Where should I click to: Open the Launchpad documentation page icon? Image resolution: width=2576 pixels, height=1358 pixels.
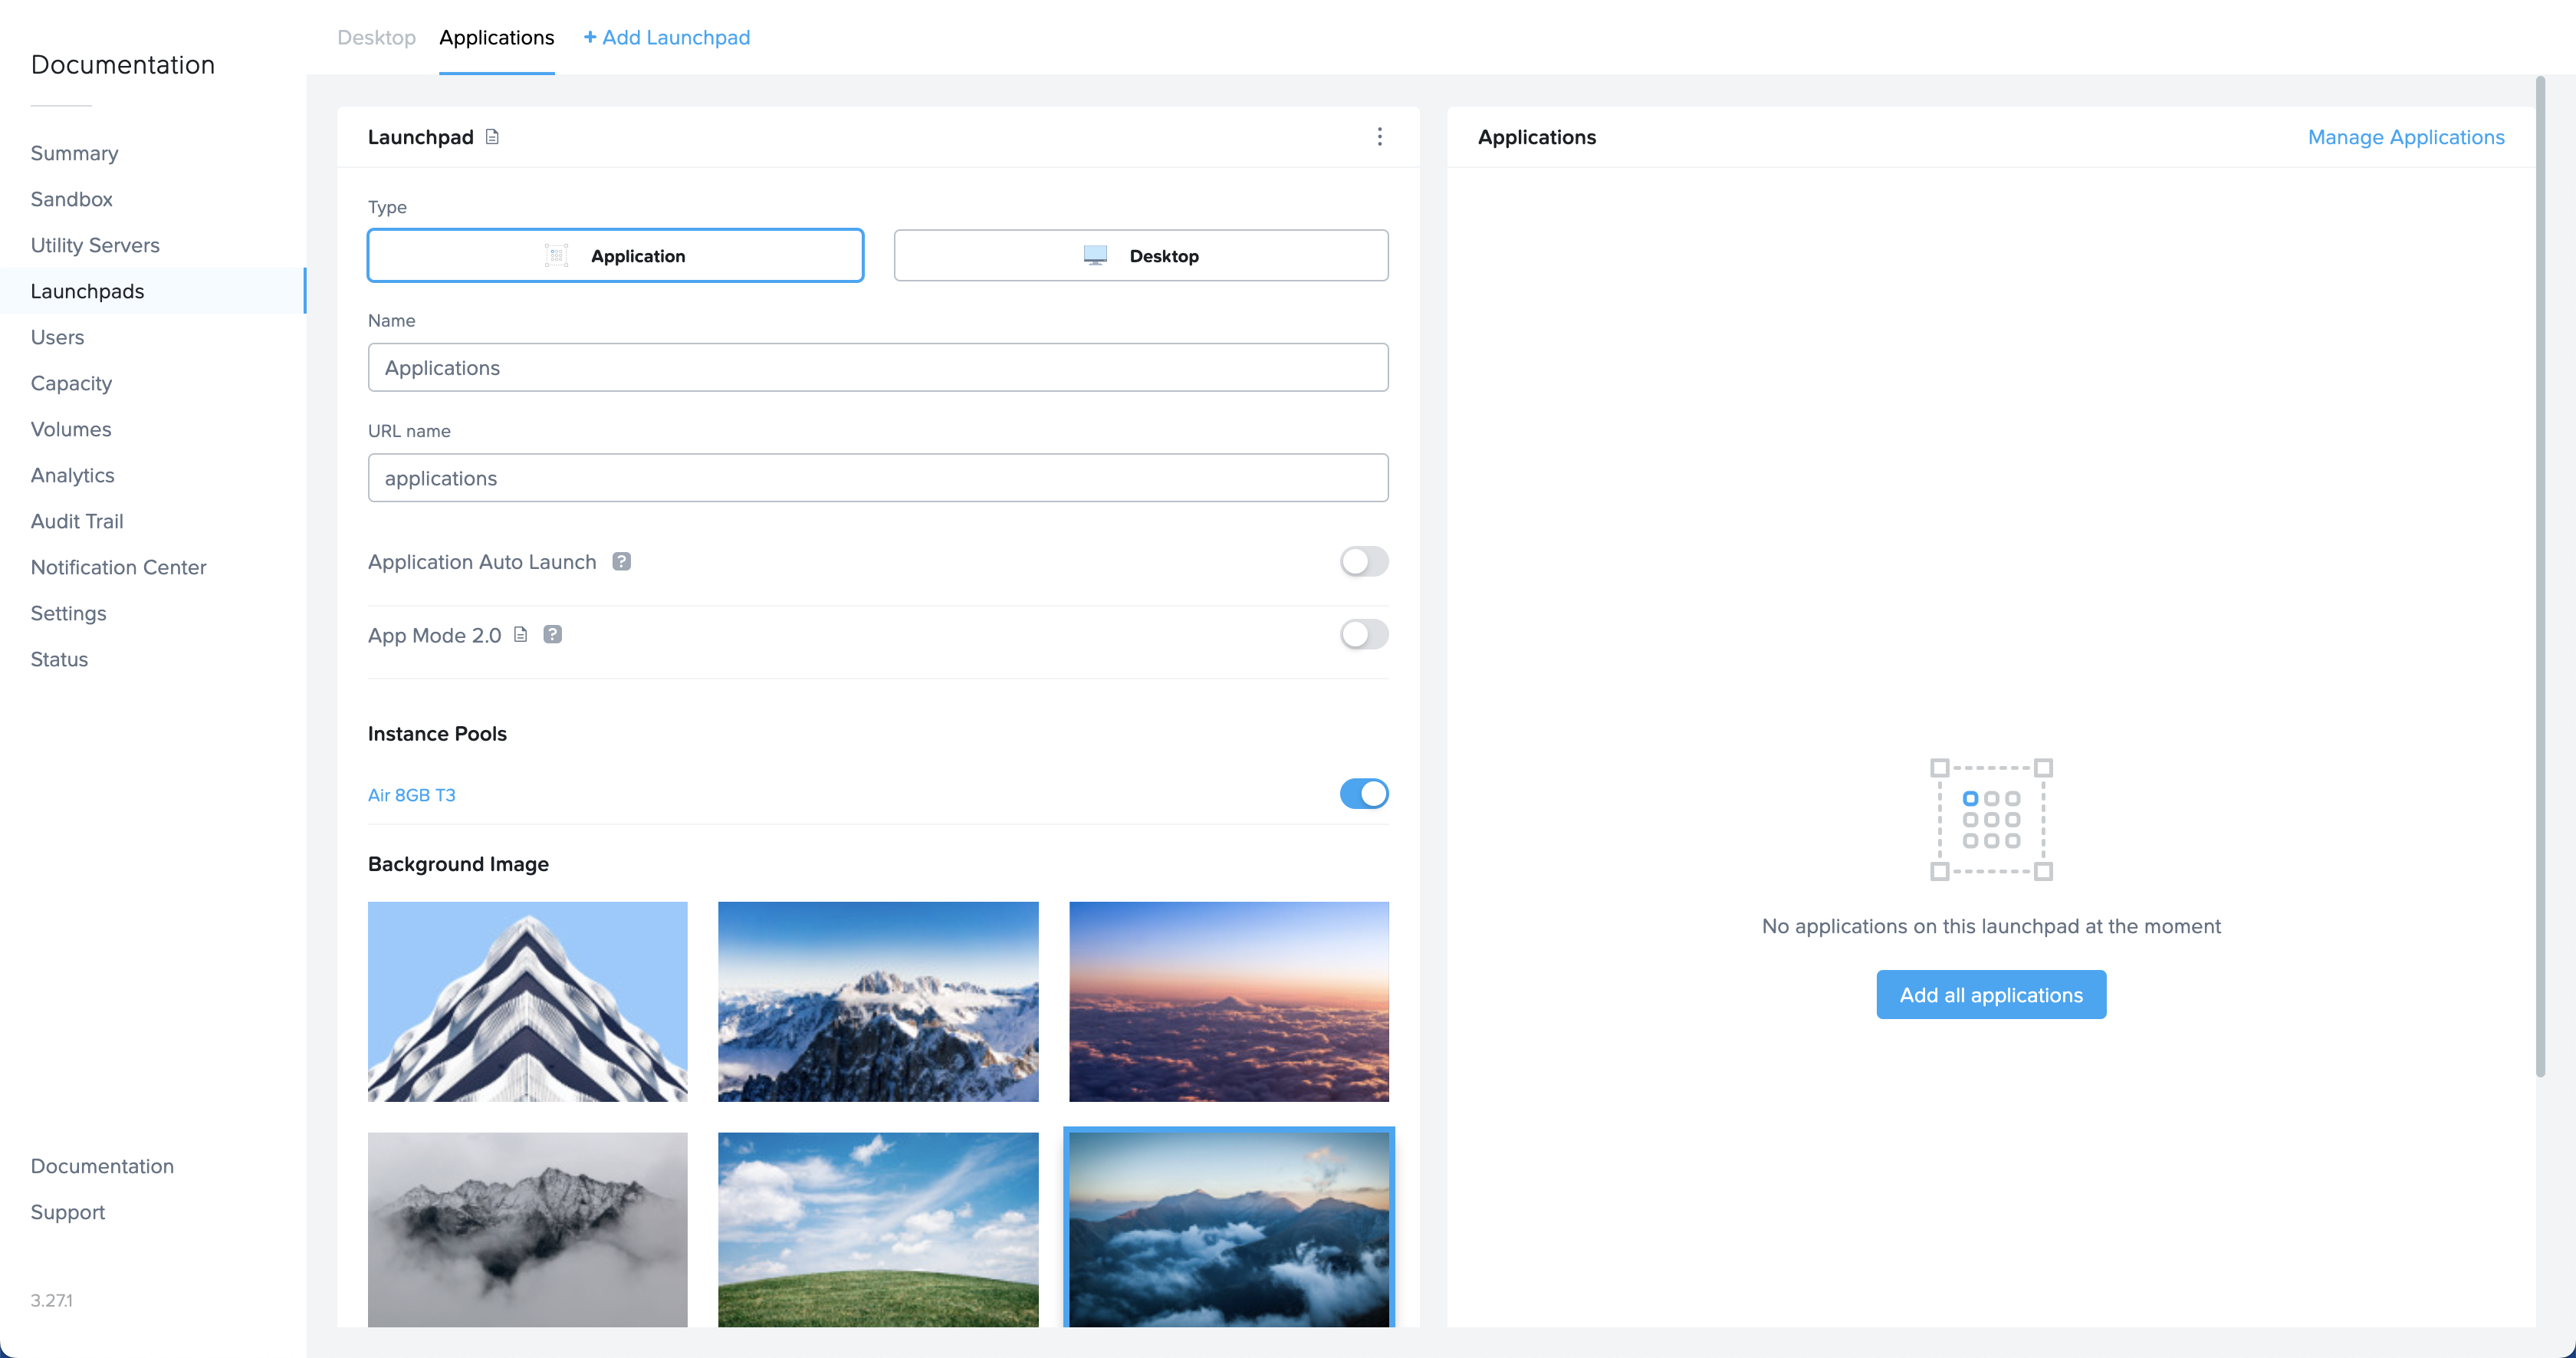click(x=492, y=137)
